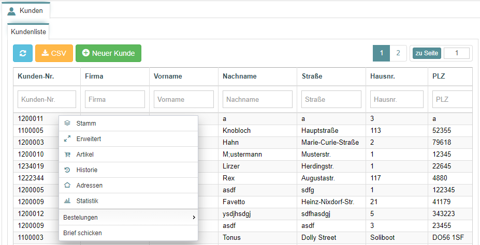
Task: Click the Kunden user icon in tab
Action: point(11,11)
